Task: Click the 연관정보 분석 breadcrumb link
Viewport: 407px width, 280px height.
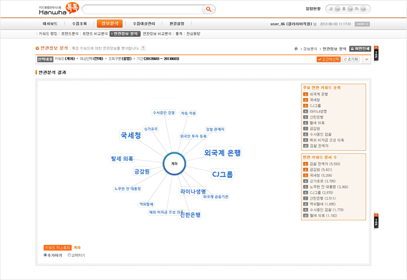Action: [x=334, y=48]
